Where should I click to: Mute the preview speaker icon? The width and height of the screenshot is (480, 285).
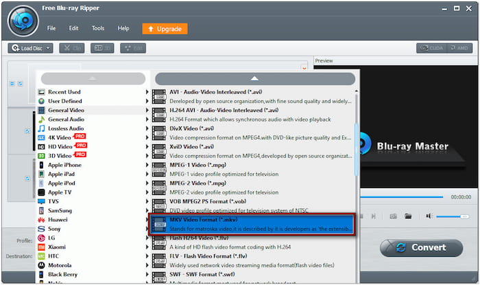point(429,216)
